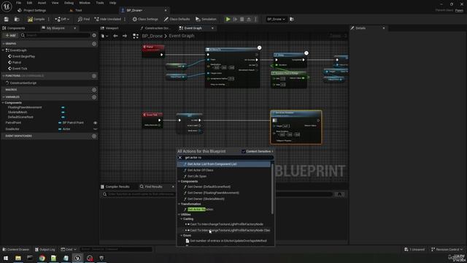Click the BP_Drone breadcrumb link

click(153, 36)
